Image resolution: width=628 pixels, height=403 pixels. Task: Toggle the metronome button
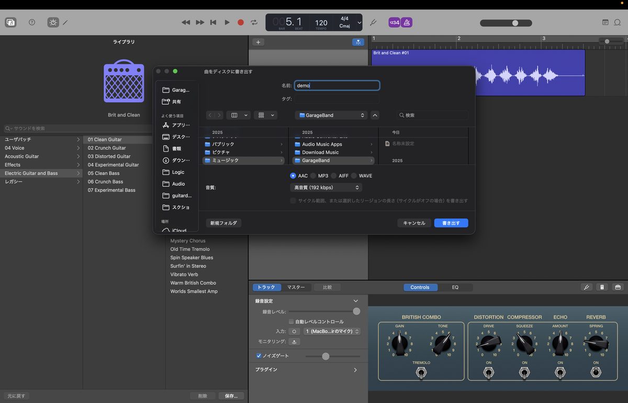click(x=407, y=22)
